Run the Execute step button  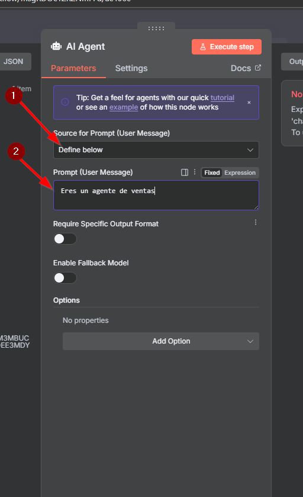point(227,47)
